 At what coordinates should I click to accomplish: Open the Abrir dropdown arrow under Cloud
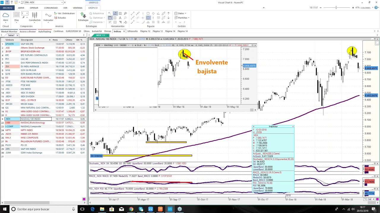(x=6, y=22)
